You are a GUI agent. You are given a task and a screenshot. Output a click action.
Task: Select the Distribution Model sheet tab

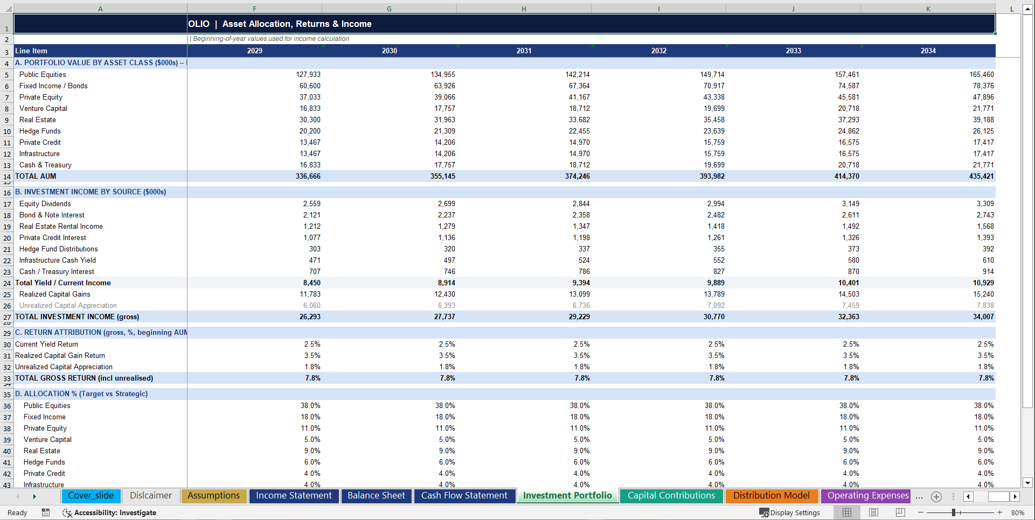point(772,495)
